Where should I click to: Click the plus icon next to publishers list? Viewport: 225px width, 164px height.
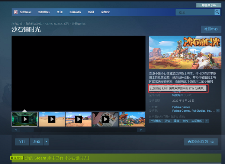coord(218,111)
